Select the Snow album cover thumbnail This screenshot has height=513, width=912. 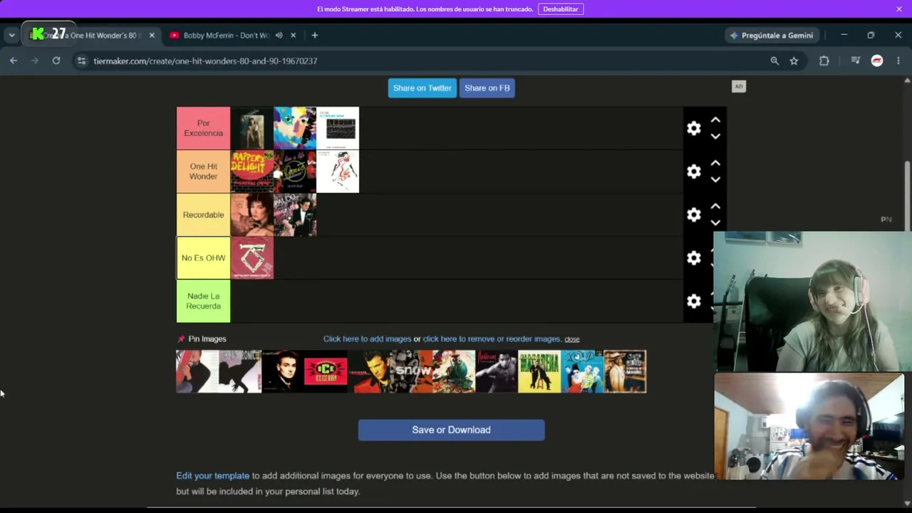tap(411, 371)
